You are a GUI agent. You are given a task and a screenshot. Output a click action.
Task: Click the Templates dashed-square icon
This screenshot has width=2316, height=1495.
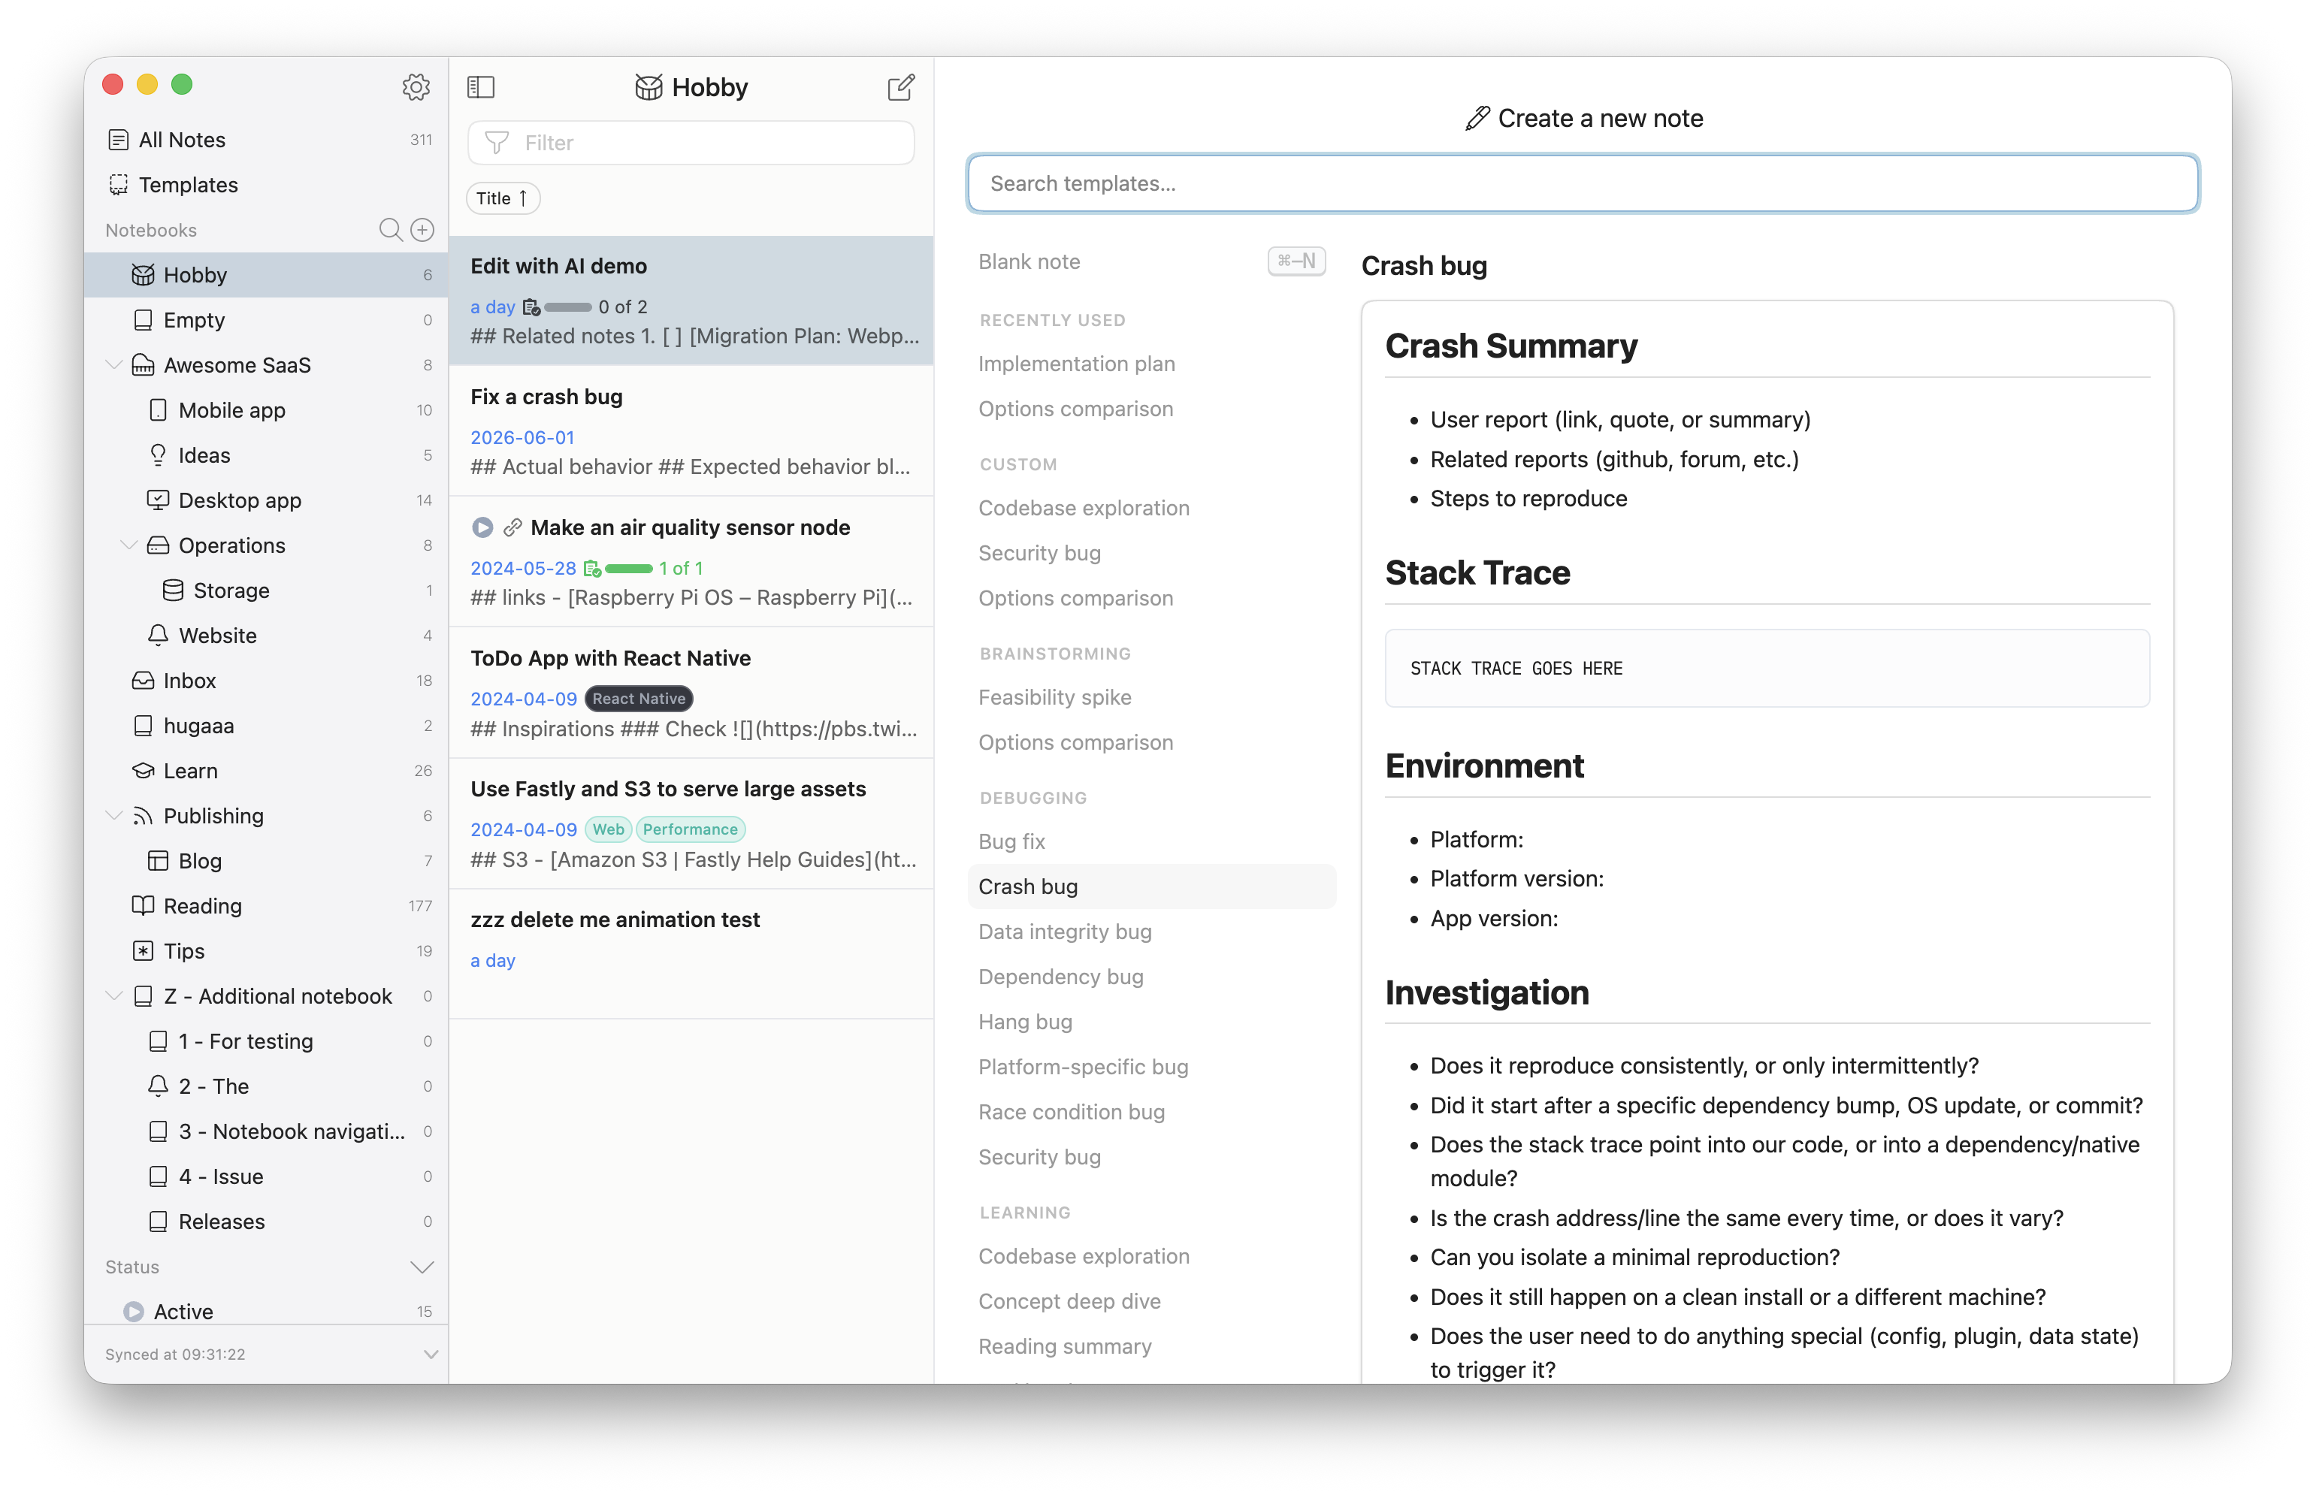(119, 185)
